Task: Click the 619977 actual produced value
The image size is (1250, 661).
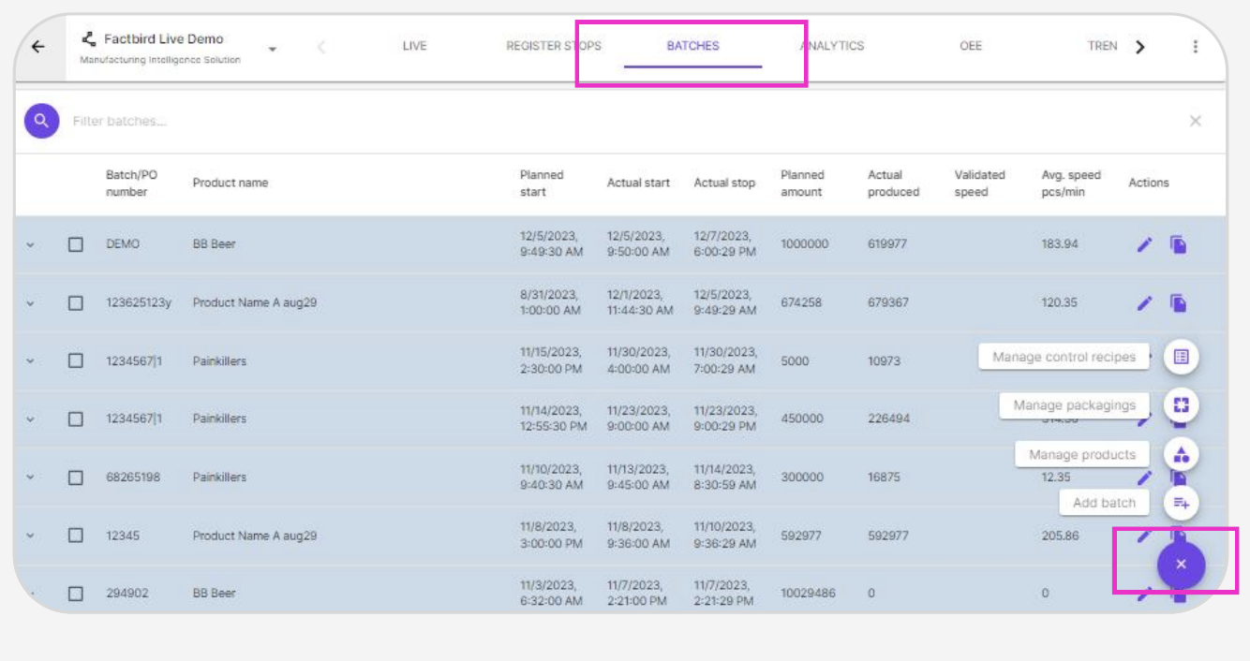Action: [888, 244]
